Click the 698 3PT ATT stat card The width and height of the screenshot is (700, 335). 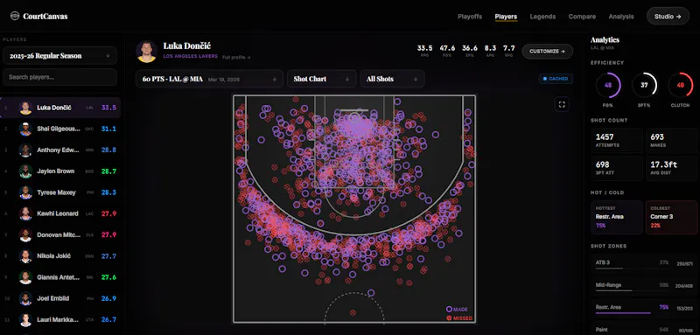[x=617, y=168]
